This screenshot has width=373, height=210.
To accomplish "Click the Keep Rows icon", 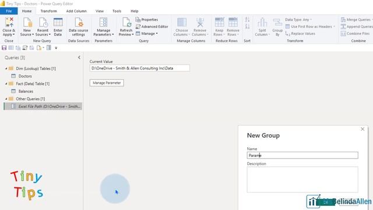I will click(219, 23).
